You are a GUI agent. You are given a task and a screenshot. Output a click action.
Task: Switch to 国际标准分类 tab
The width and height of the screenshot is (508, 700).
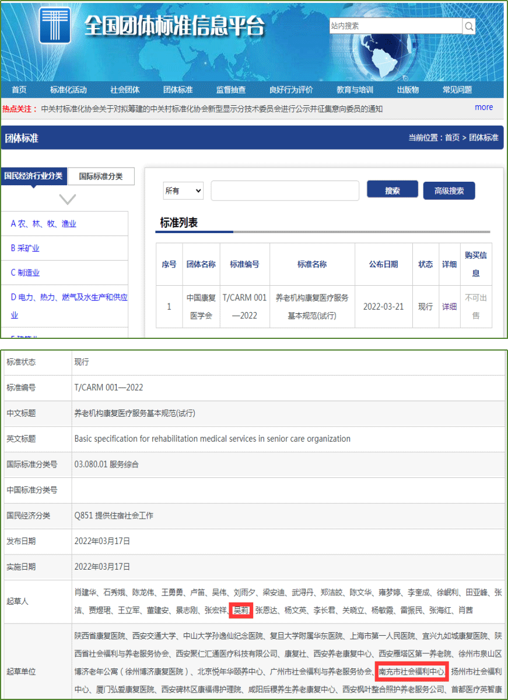[x=101, y=176]
